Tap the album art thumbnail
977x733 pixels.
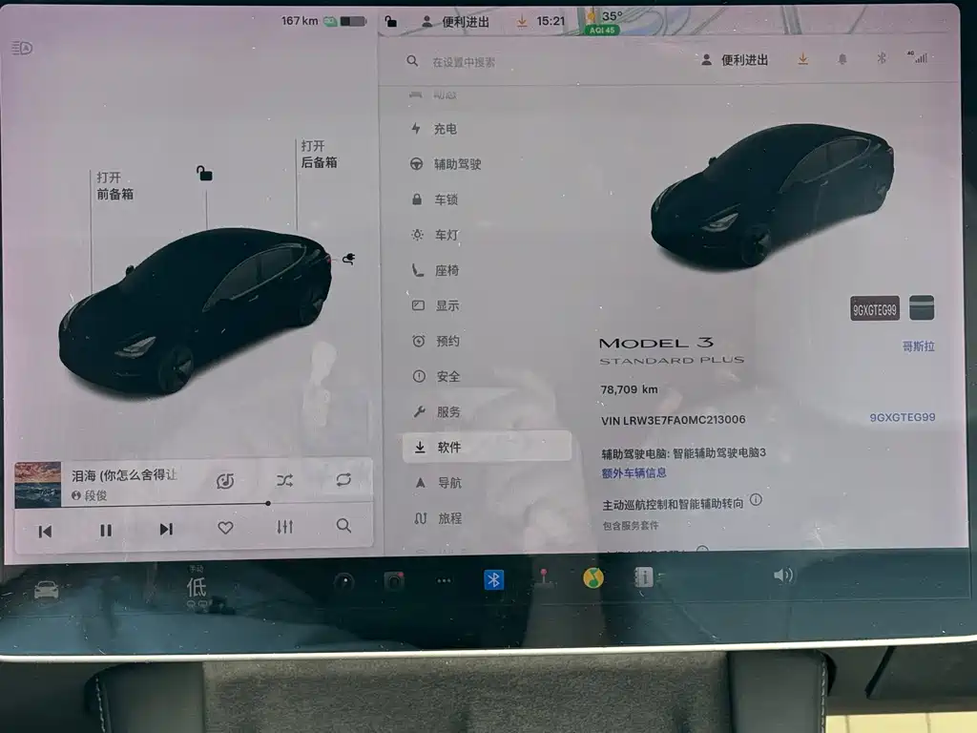click(x=38, y=484)
